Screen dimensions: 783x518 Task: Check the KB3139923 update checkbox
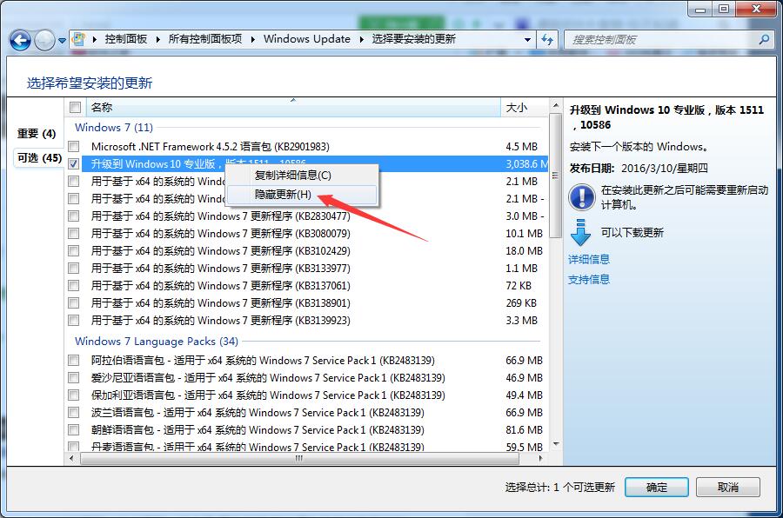pyautogui.click(x=74, y=321)
